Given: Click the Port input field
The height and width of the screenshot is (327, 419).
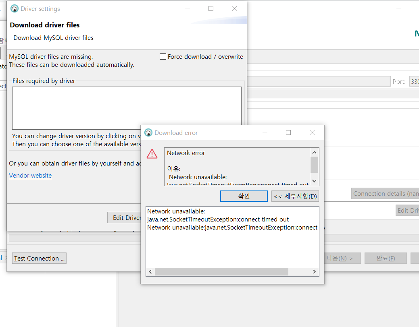Looking at the screenshot, I should (414, 81).
